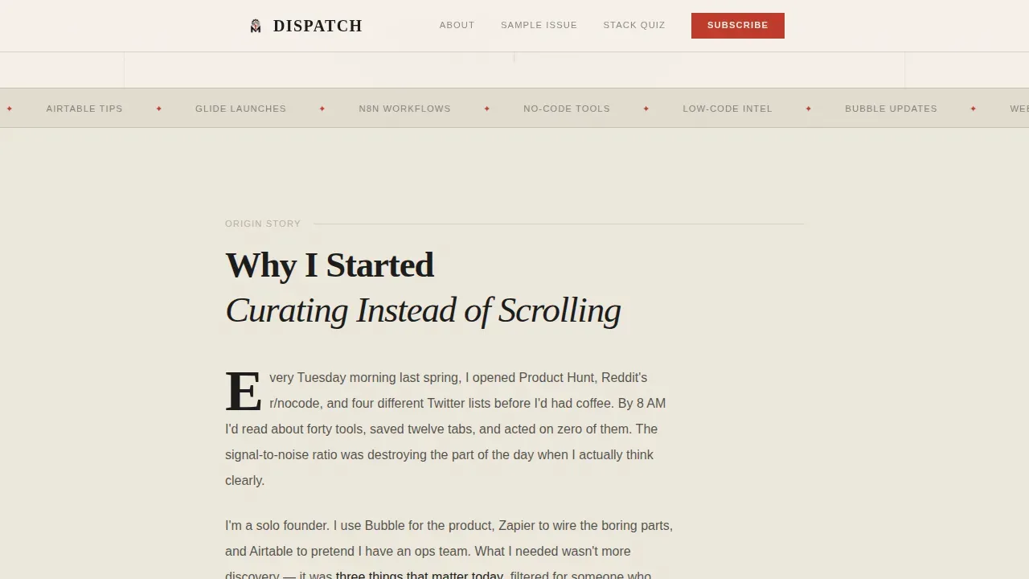Click the diamond separator before Bubble Updates

point(809,109)
